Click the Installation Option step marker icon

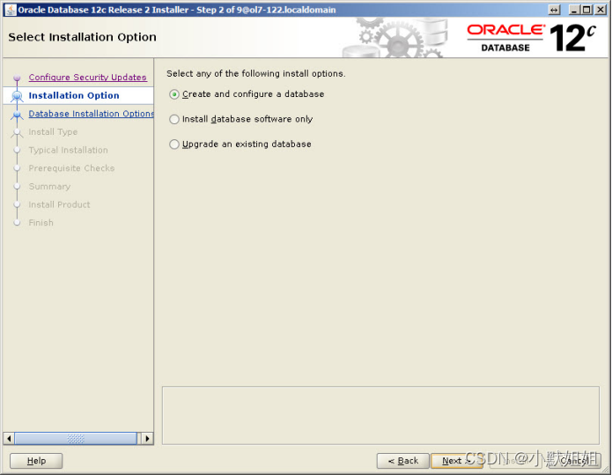coord(17,96)
